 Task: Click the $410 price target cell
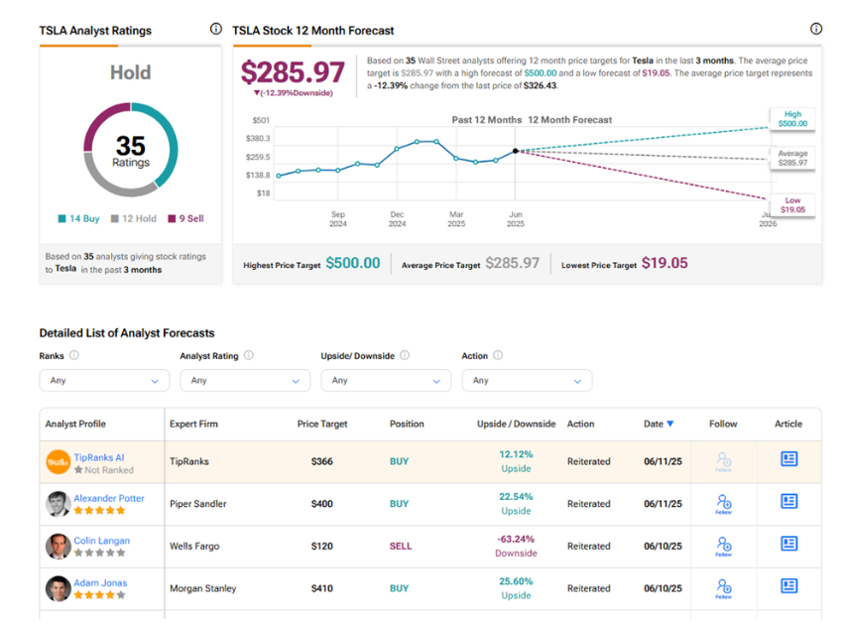coord(322,588)
